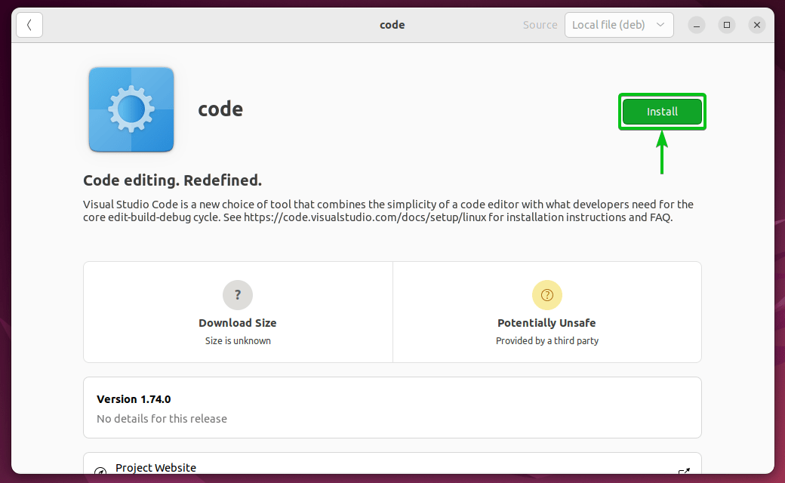The width and height of the screenshot is (785, 483).
Task: Click the "code" window title in header
Action: [x=392, y=25]
